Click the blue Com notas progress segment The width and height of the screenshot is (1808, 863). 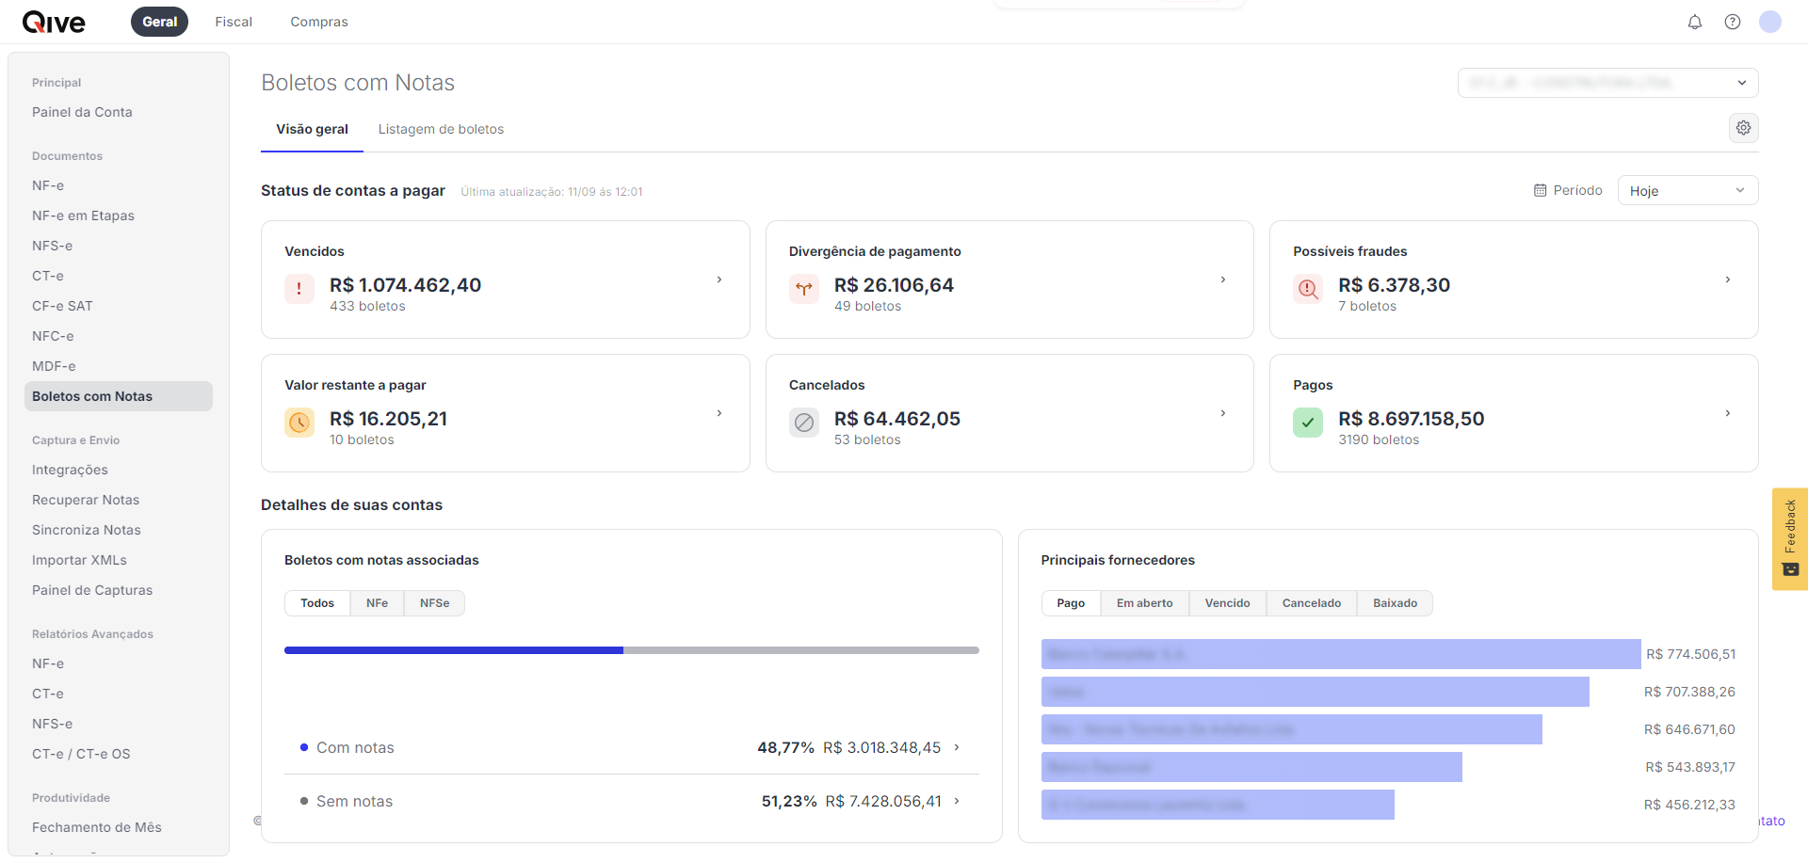454,650
